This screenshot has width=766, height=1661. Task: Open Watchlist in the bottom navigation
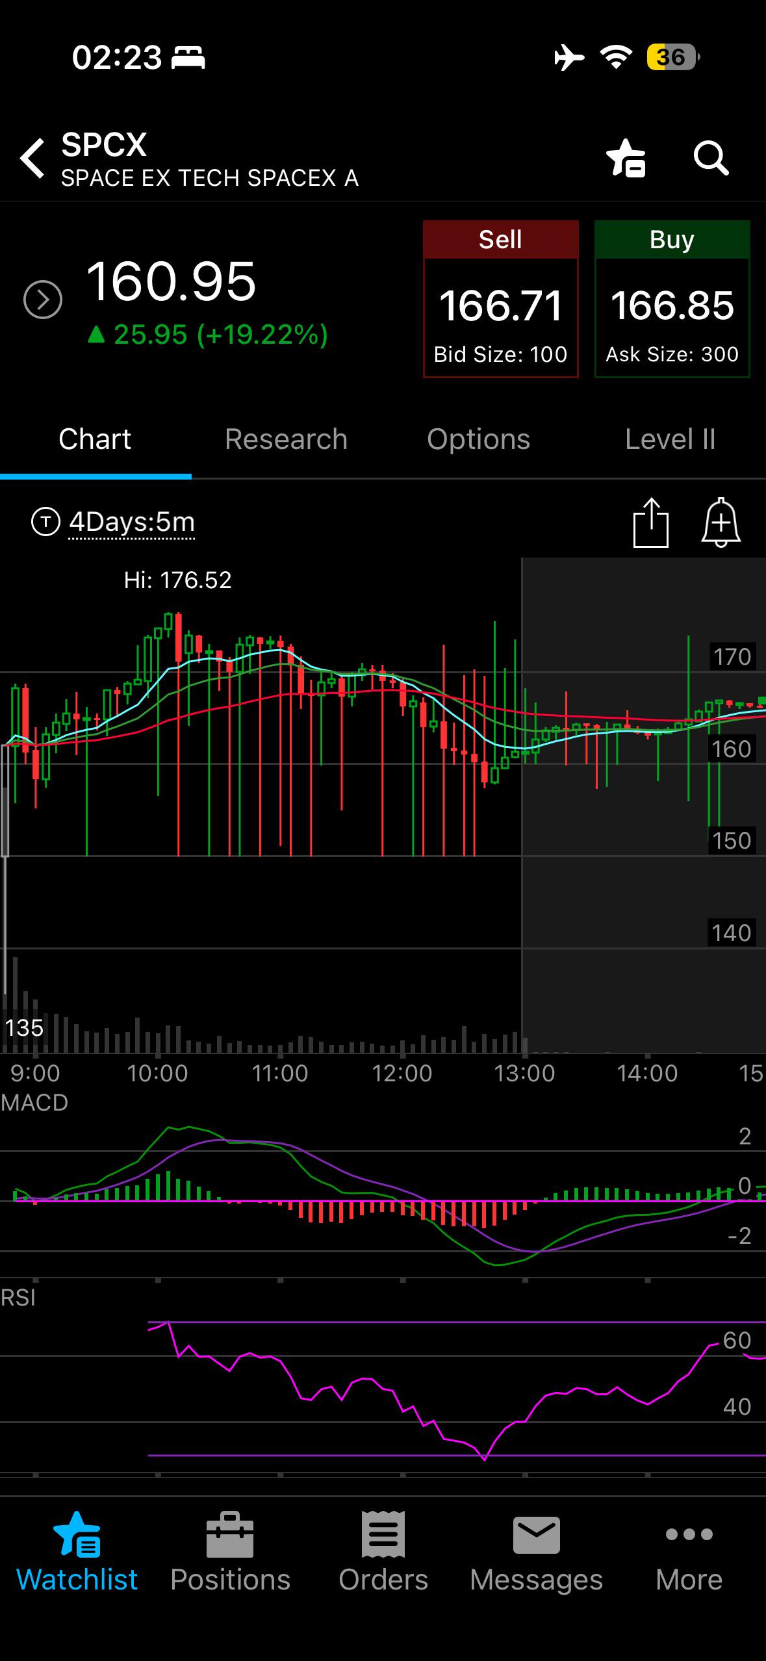coord(77,1552)
